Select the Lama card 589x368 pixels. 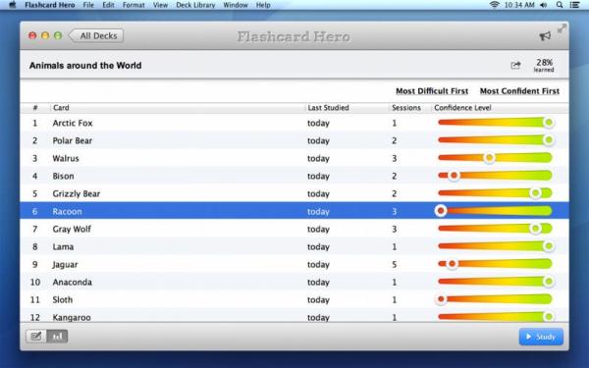[x=294, y=246]
